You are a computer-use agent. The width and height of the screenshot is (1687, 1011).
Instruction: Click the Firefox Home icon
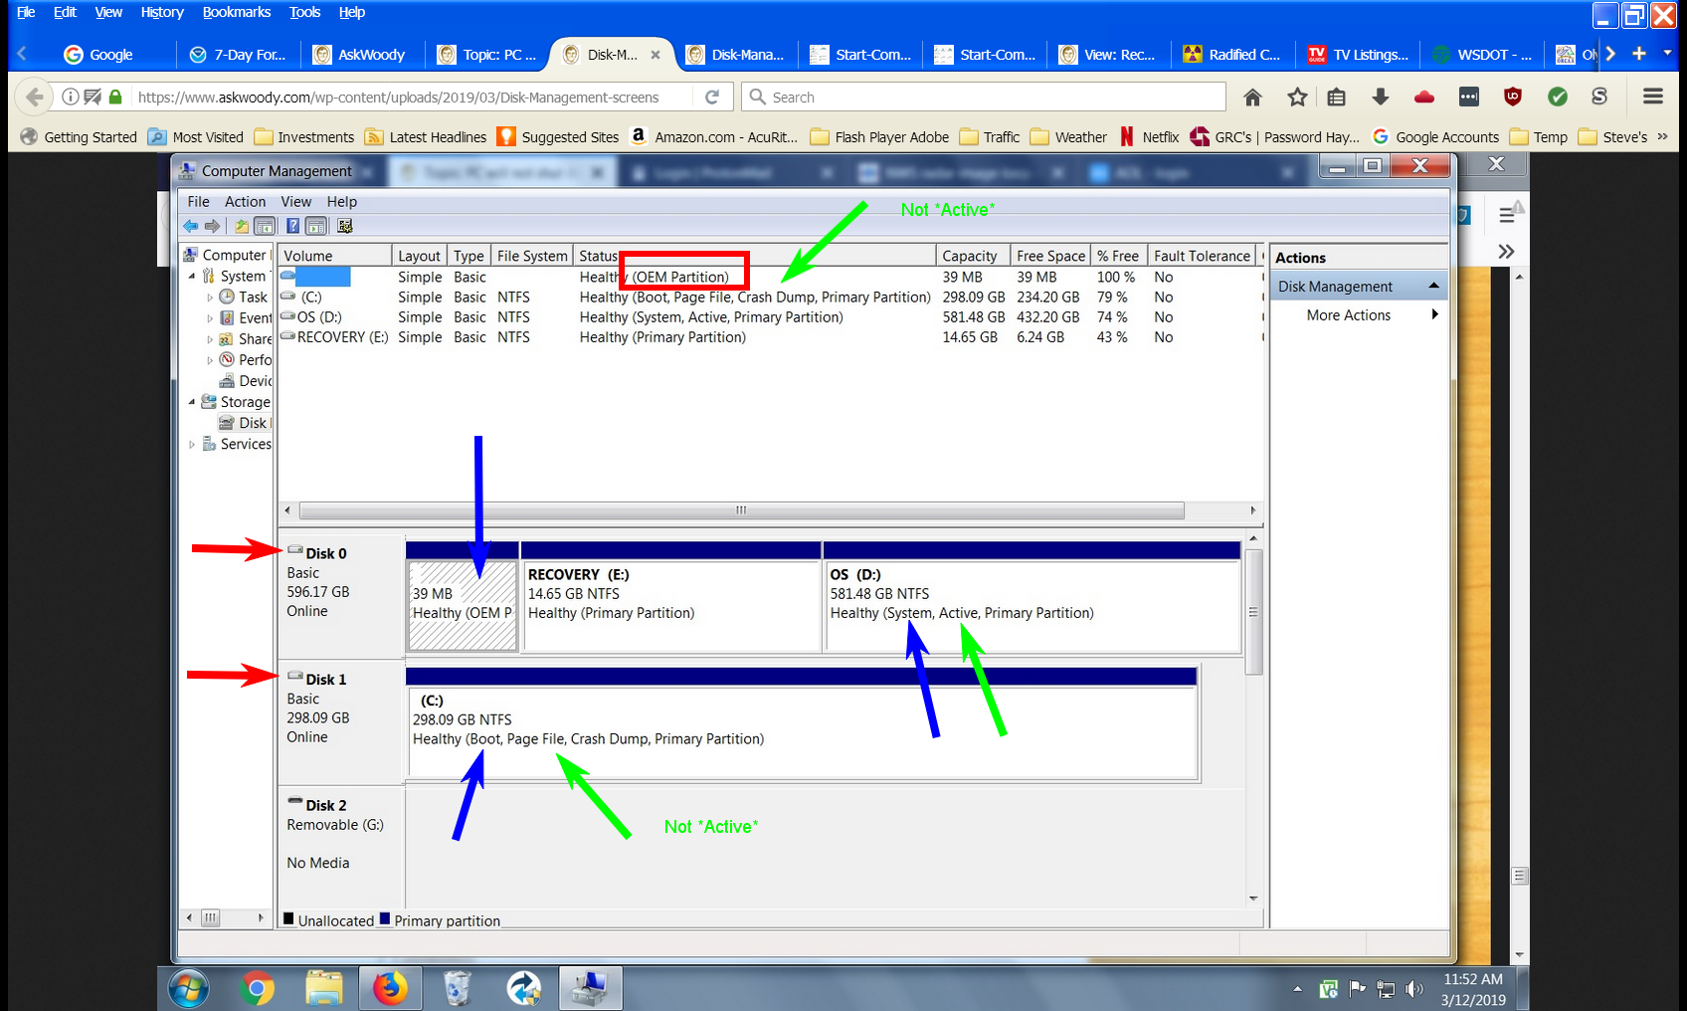coord(1252,97)
